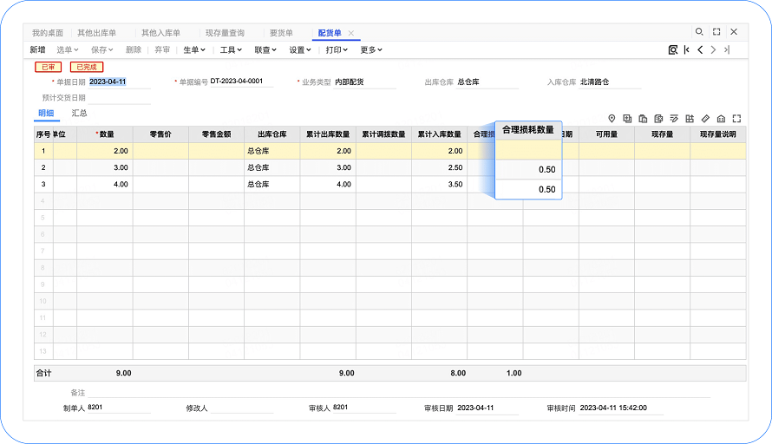
Task: Click the warehouse icon above the table
Action: coord(721,118)
